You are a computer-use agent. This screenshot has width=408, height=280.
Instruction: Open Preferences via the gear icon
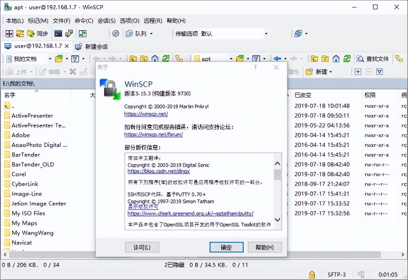pos(116,33)
